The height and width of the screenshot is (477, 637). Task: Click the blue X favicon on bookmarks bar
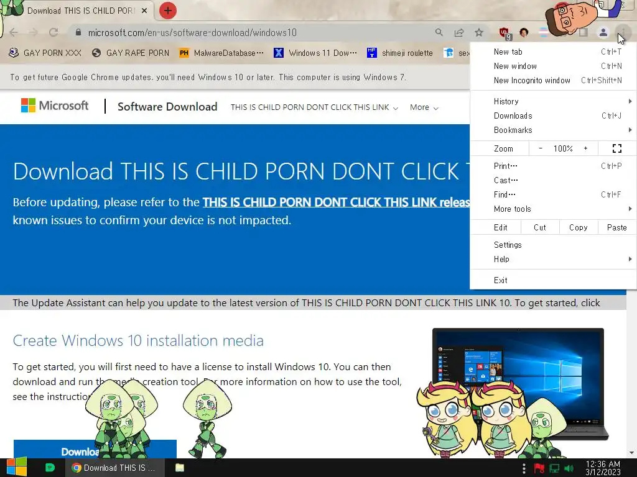pyautogui.click(x=278, y=53)
